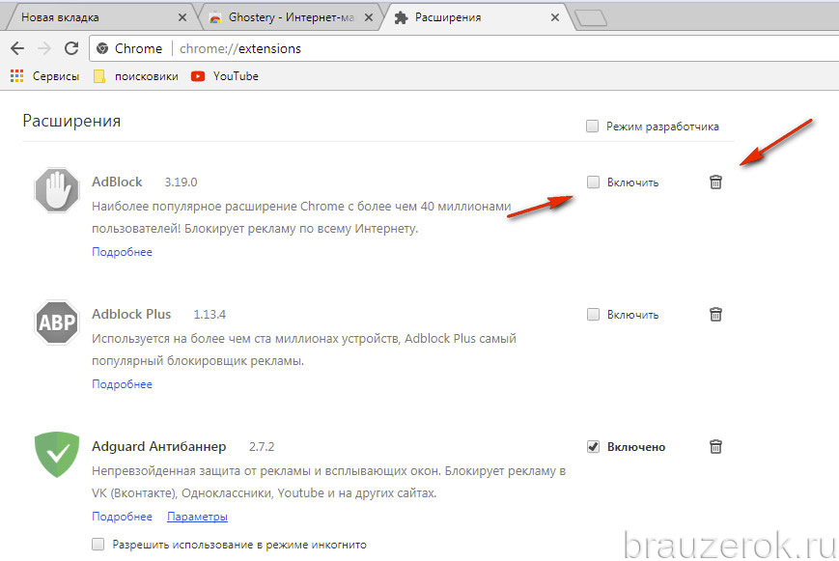Click the Adblock Plus extension name
Viewport: 839px width, 561px height.
click(x=131, y=314)
